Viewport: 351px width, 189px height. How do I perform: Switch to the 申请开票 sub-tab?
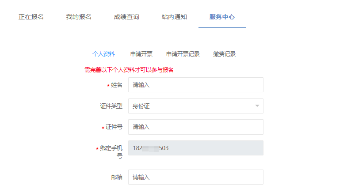click(x=141, y=54)
